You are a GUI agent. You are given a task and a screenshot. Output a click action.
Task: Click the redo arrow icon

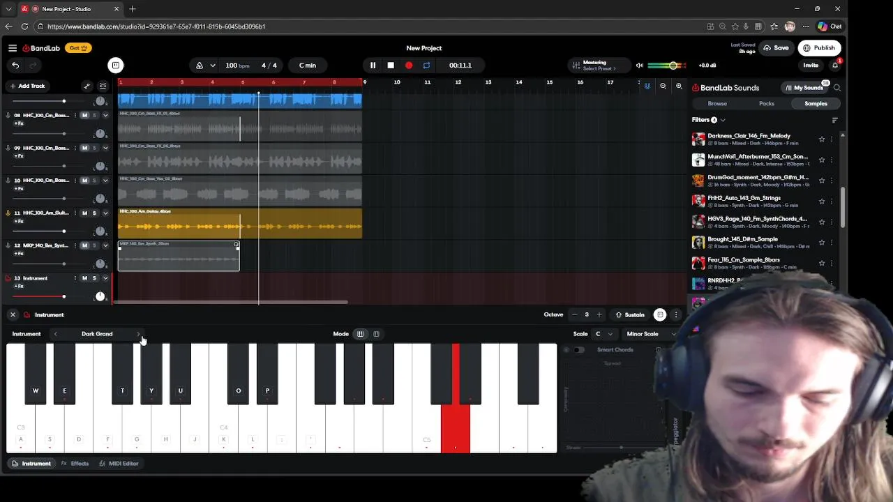pyautogui.click(x=32, y=66)
